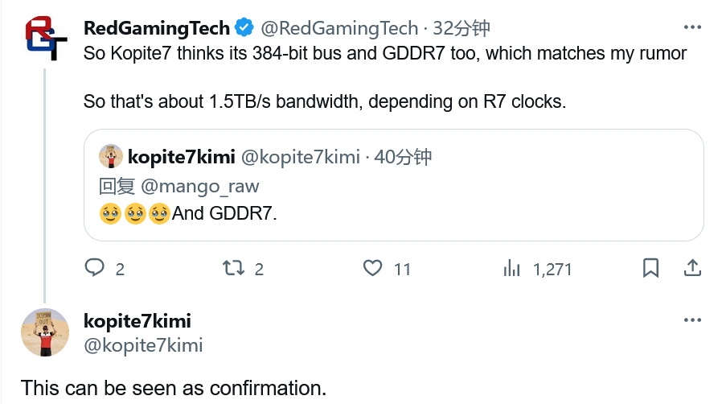Open more options on kopite7kimi's main tweet
The width and height of the screenshot is (722, 404).
click(x=692, y=320)
